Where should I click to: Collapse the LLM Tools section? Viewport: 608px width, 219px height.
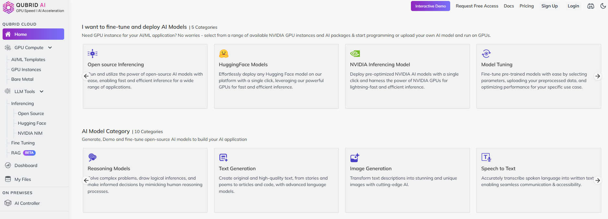point(41,91)
